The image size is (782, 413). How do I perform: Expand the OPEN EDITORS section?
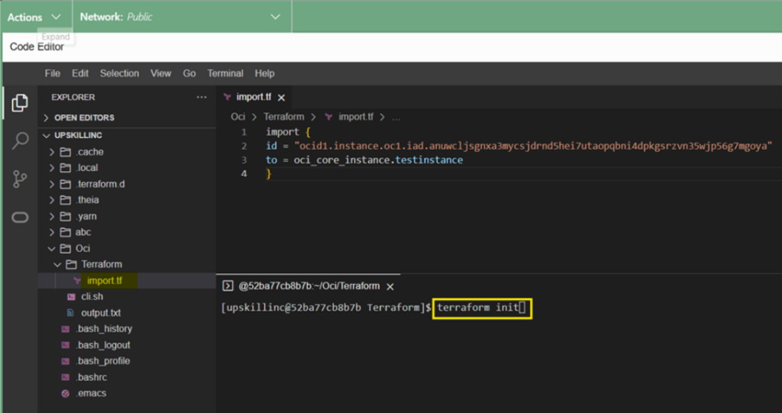128,118
